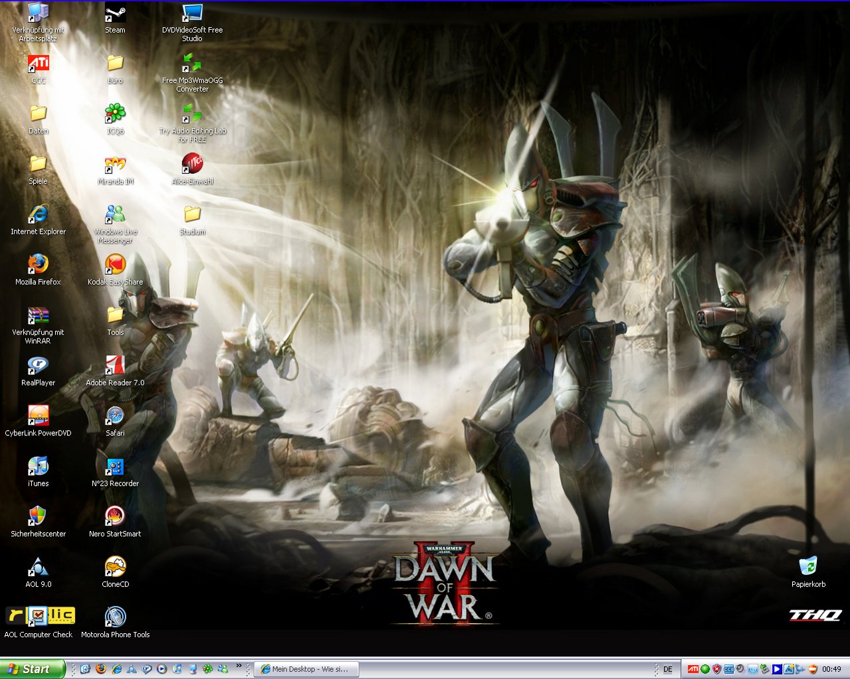Screen dimensions: 850x679
Task: Click the red ATI icon in system tray
Action: click(x=692, y=669)
